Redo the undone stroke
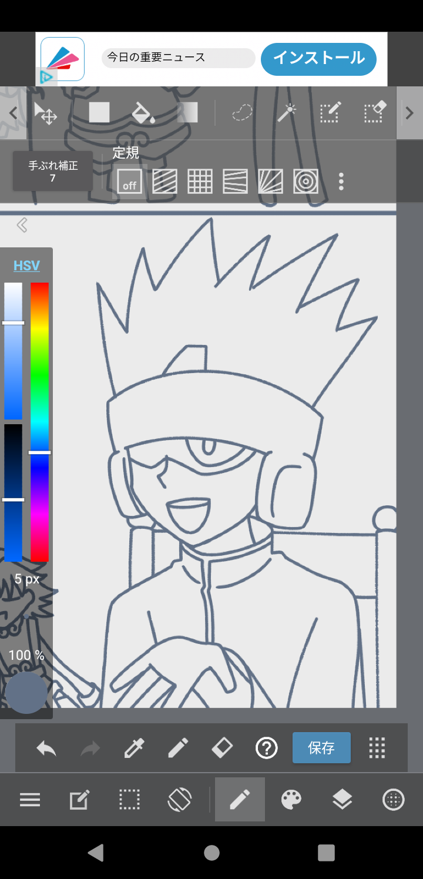The width and height of the screenshot is (423, 879). (x=90, y=748)
